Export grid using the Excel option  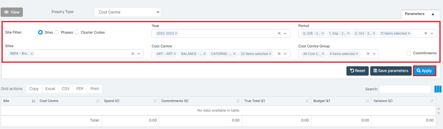50,89
